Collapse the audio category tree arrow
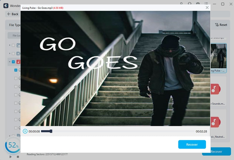 point(10,62)
